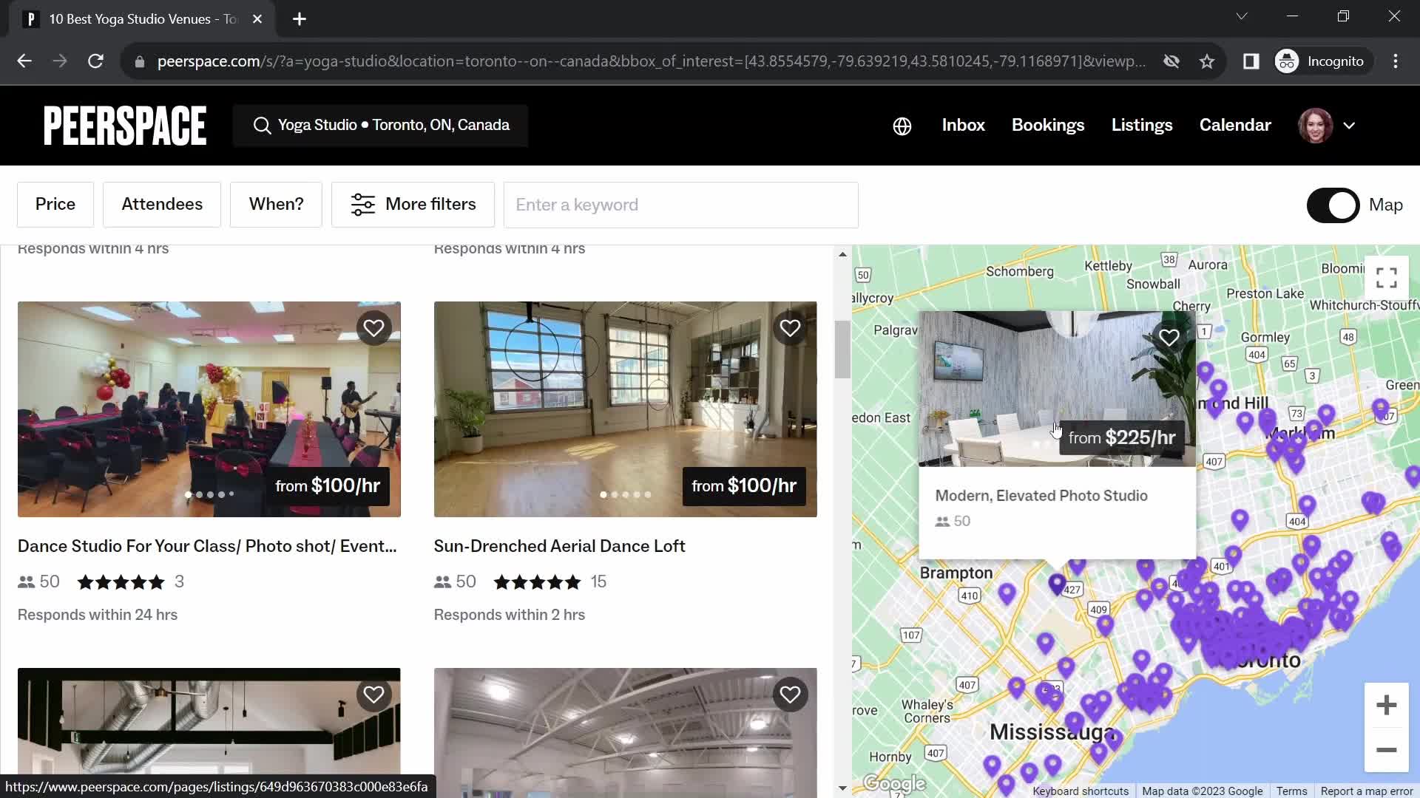The width and height of the screenshot is (1420, 798).
Task: Close the Yoga Studio Venues tab
Action: [257, 19]
